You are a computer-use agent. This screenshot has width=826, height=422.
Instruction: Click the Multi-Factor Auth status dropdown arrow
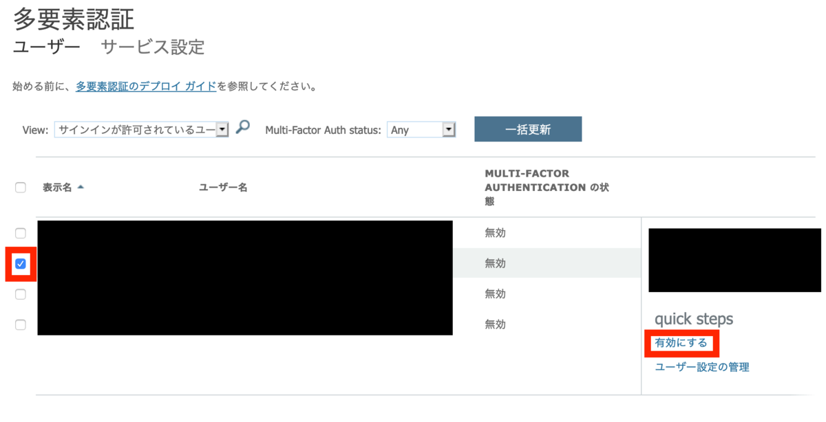click(x=449, y=129)
